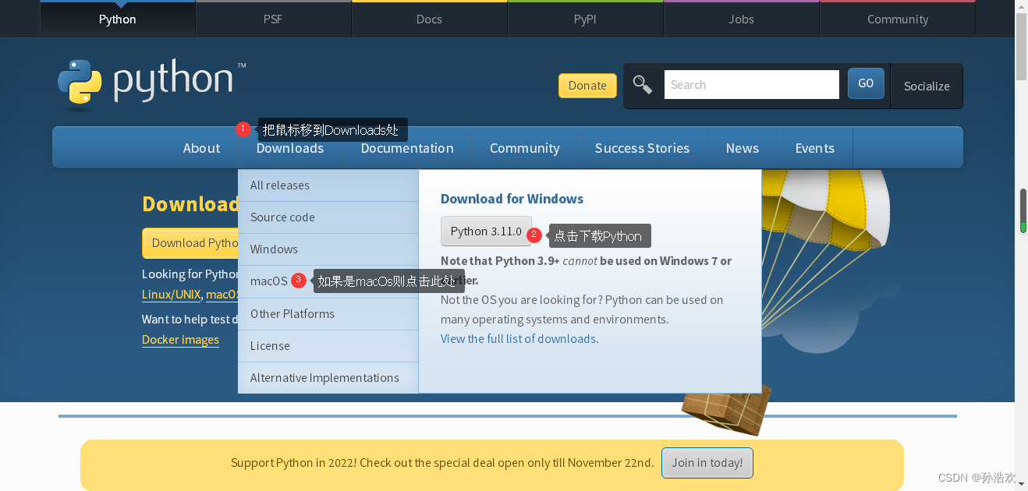Viewport: 1028px width, 491px height.
Task: Select All releases from Downloads menu
Action: pos(280,185)
